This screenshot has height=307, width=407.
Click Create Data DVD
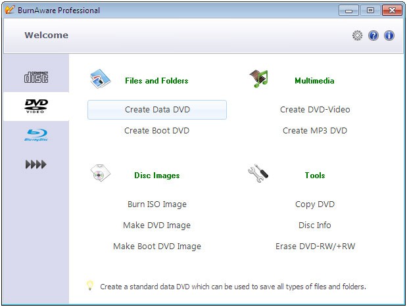click(157, 110)
